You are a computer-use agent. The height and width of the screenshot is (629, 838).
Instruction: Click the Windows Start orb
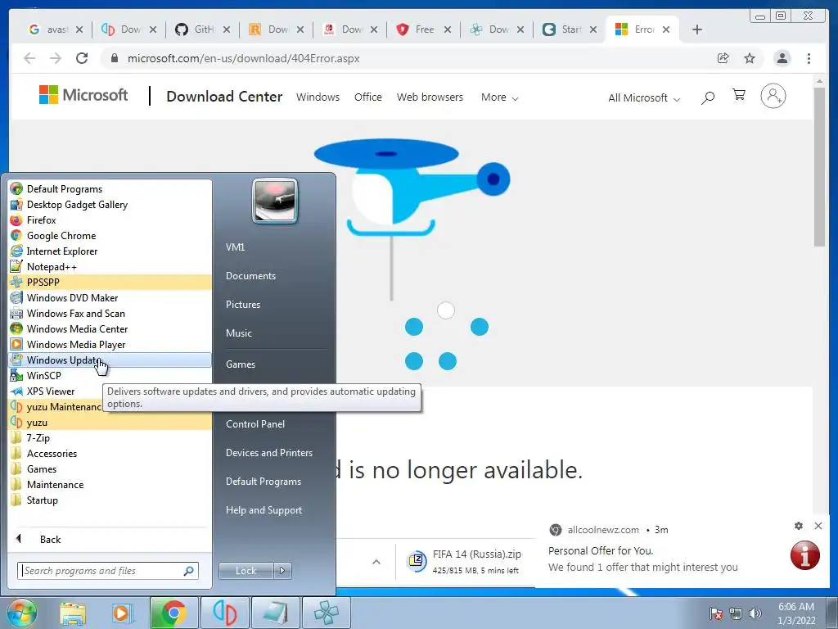[x=22, y=613]
